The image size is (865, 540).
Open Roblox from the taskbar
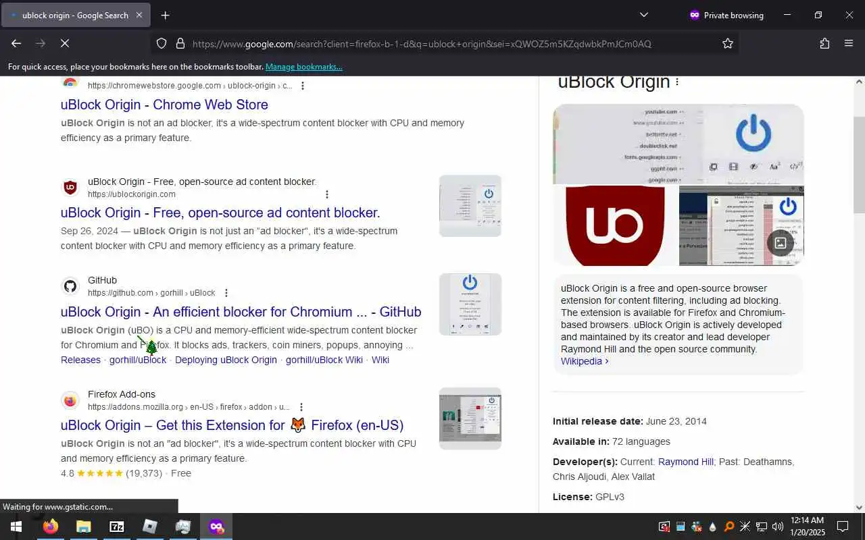tap(150, 526)
